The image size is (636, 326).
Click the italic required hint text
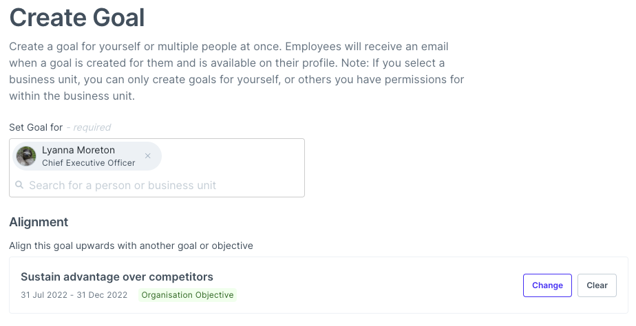[x=89, y=127]
